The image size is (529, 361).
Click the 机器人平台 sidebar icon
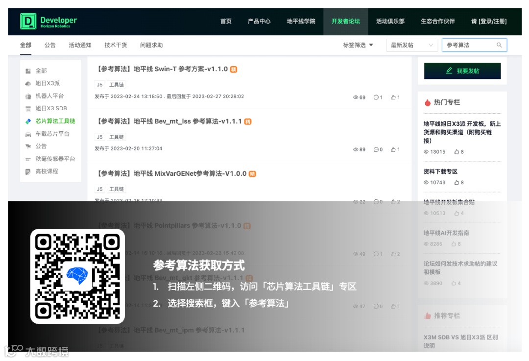click(x=28, y=96)
